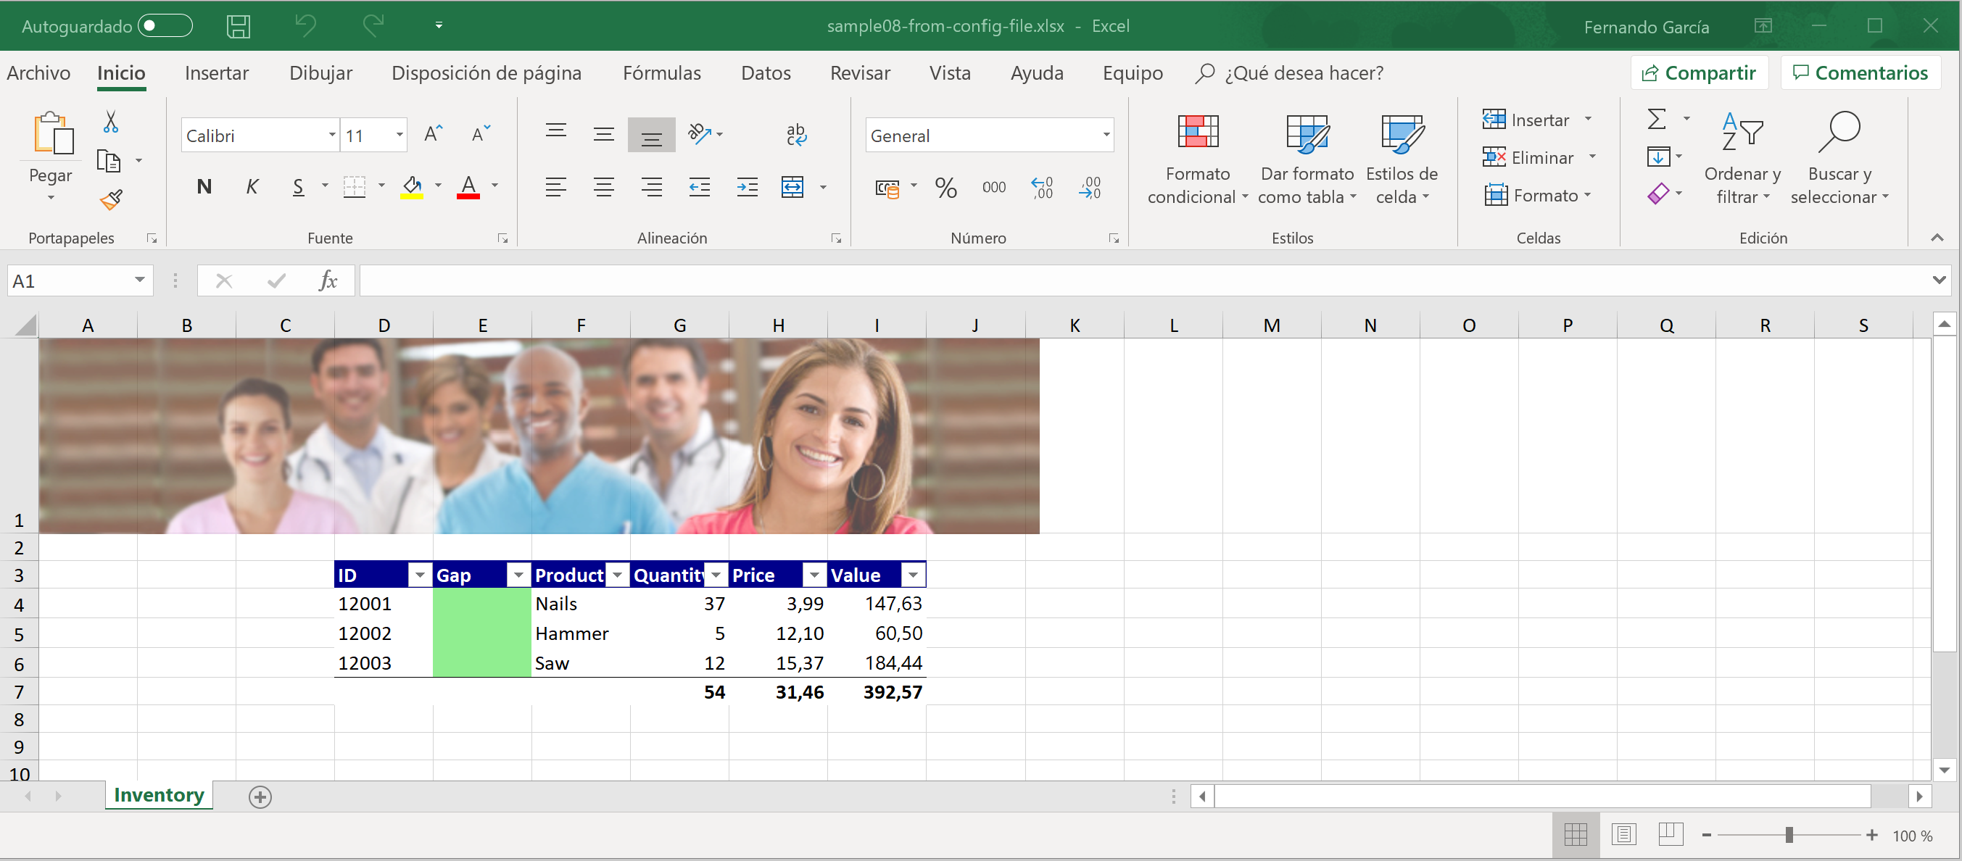The height and width of the screenshot is (861, 1962).
Task: Click the Wrap Text icon
Action: point(796,135)
